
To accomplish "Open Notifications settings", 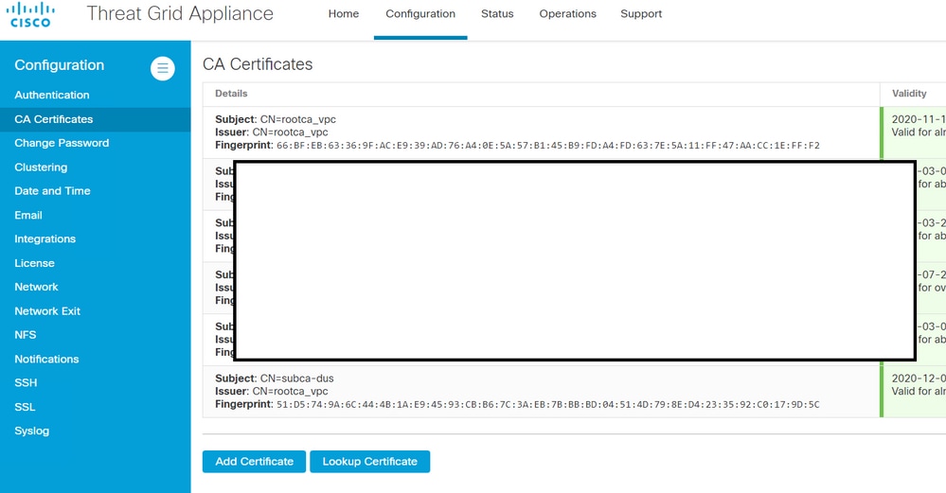I will [x=46, y=359].
